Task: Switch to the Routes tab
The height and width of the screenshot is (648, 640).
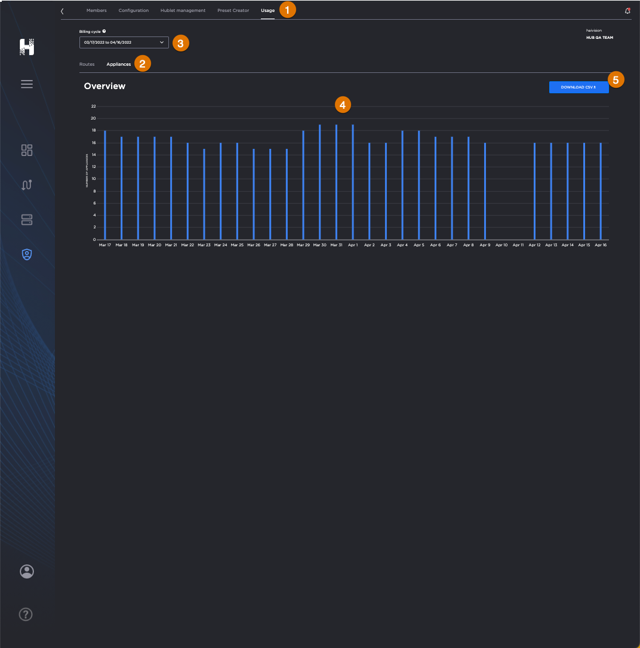Action: (x=87, y=64)
